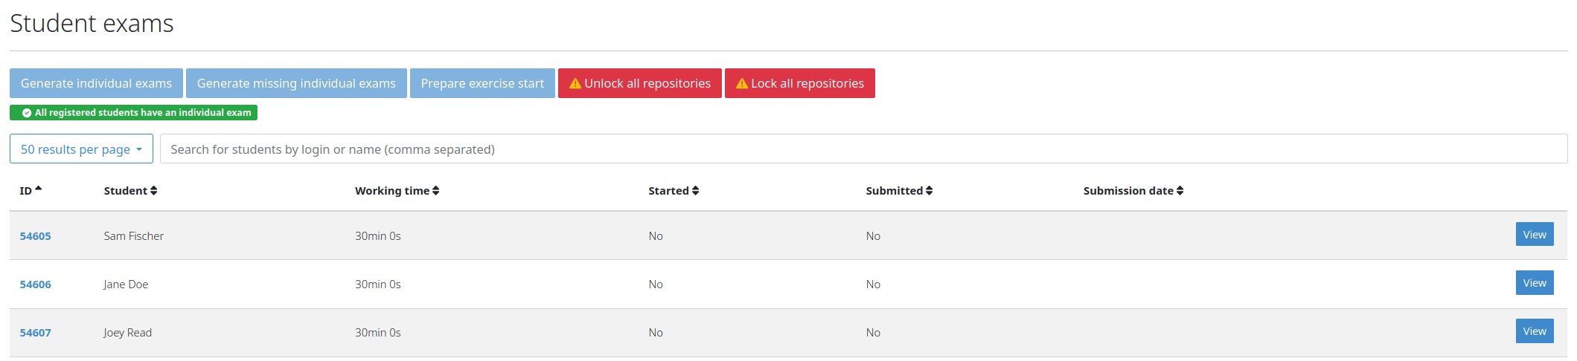Open the 50 results per page dropdown
The height and width of the screenshot is (361, 1577).
[81, 149]
